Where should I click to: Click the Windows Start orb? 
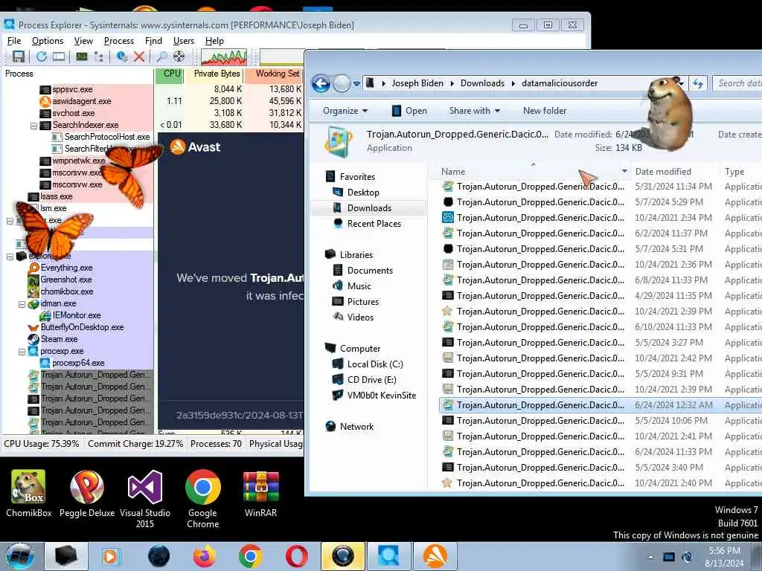point(20,556)
